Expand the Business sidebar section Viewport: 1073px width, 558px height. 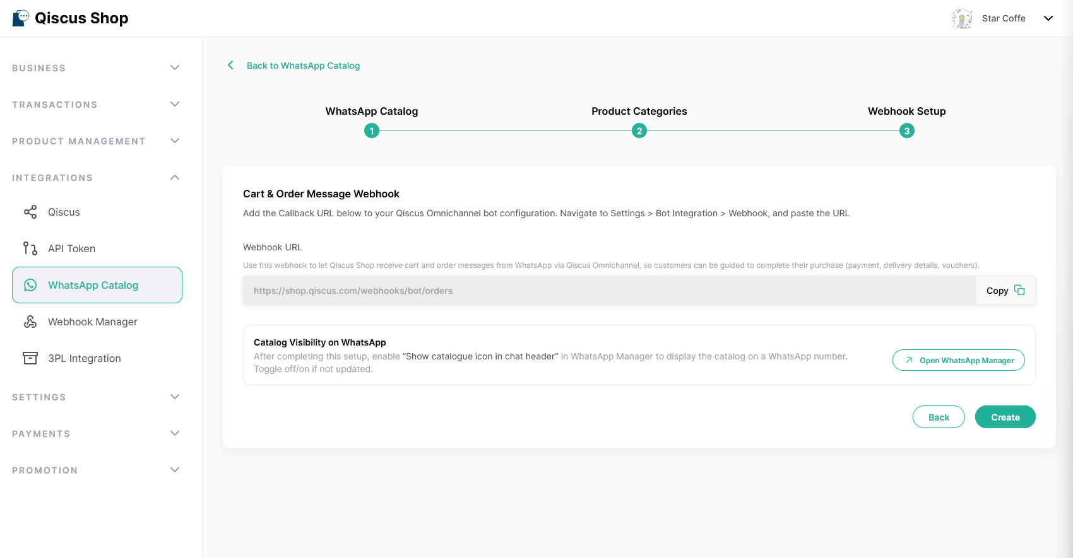(x=96, y=67)
